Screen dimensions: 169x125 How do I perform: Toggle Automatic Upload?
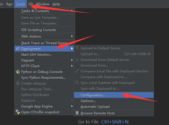[x=114, y=107]
